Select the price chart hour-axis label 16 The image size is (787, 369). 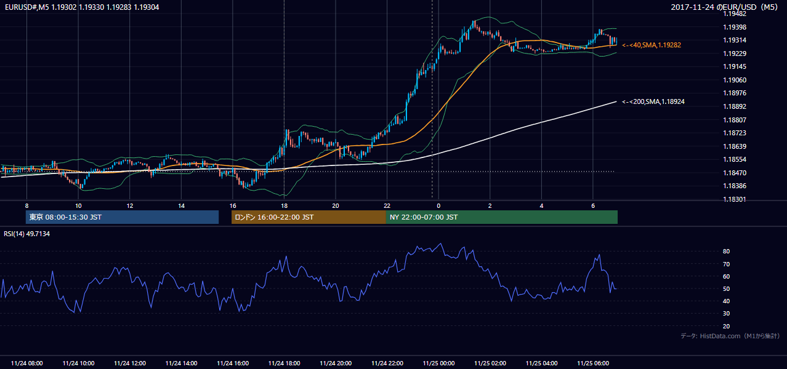coord(233,205)
